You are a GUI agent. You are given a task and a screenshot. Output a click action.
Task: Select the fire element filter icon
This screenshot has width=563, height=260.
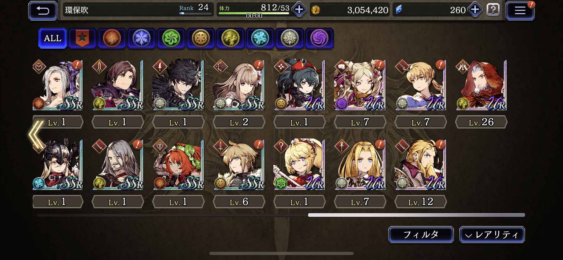pos(112,38)
